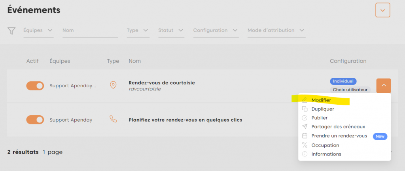Viewport: 405px width, 171px height.
Task: Expand the Statut filter dropdown
Action: [x=171, y=30]
